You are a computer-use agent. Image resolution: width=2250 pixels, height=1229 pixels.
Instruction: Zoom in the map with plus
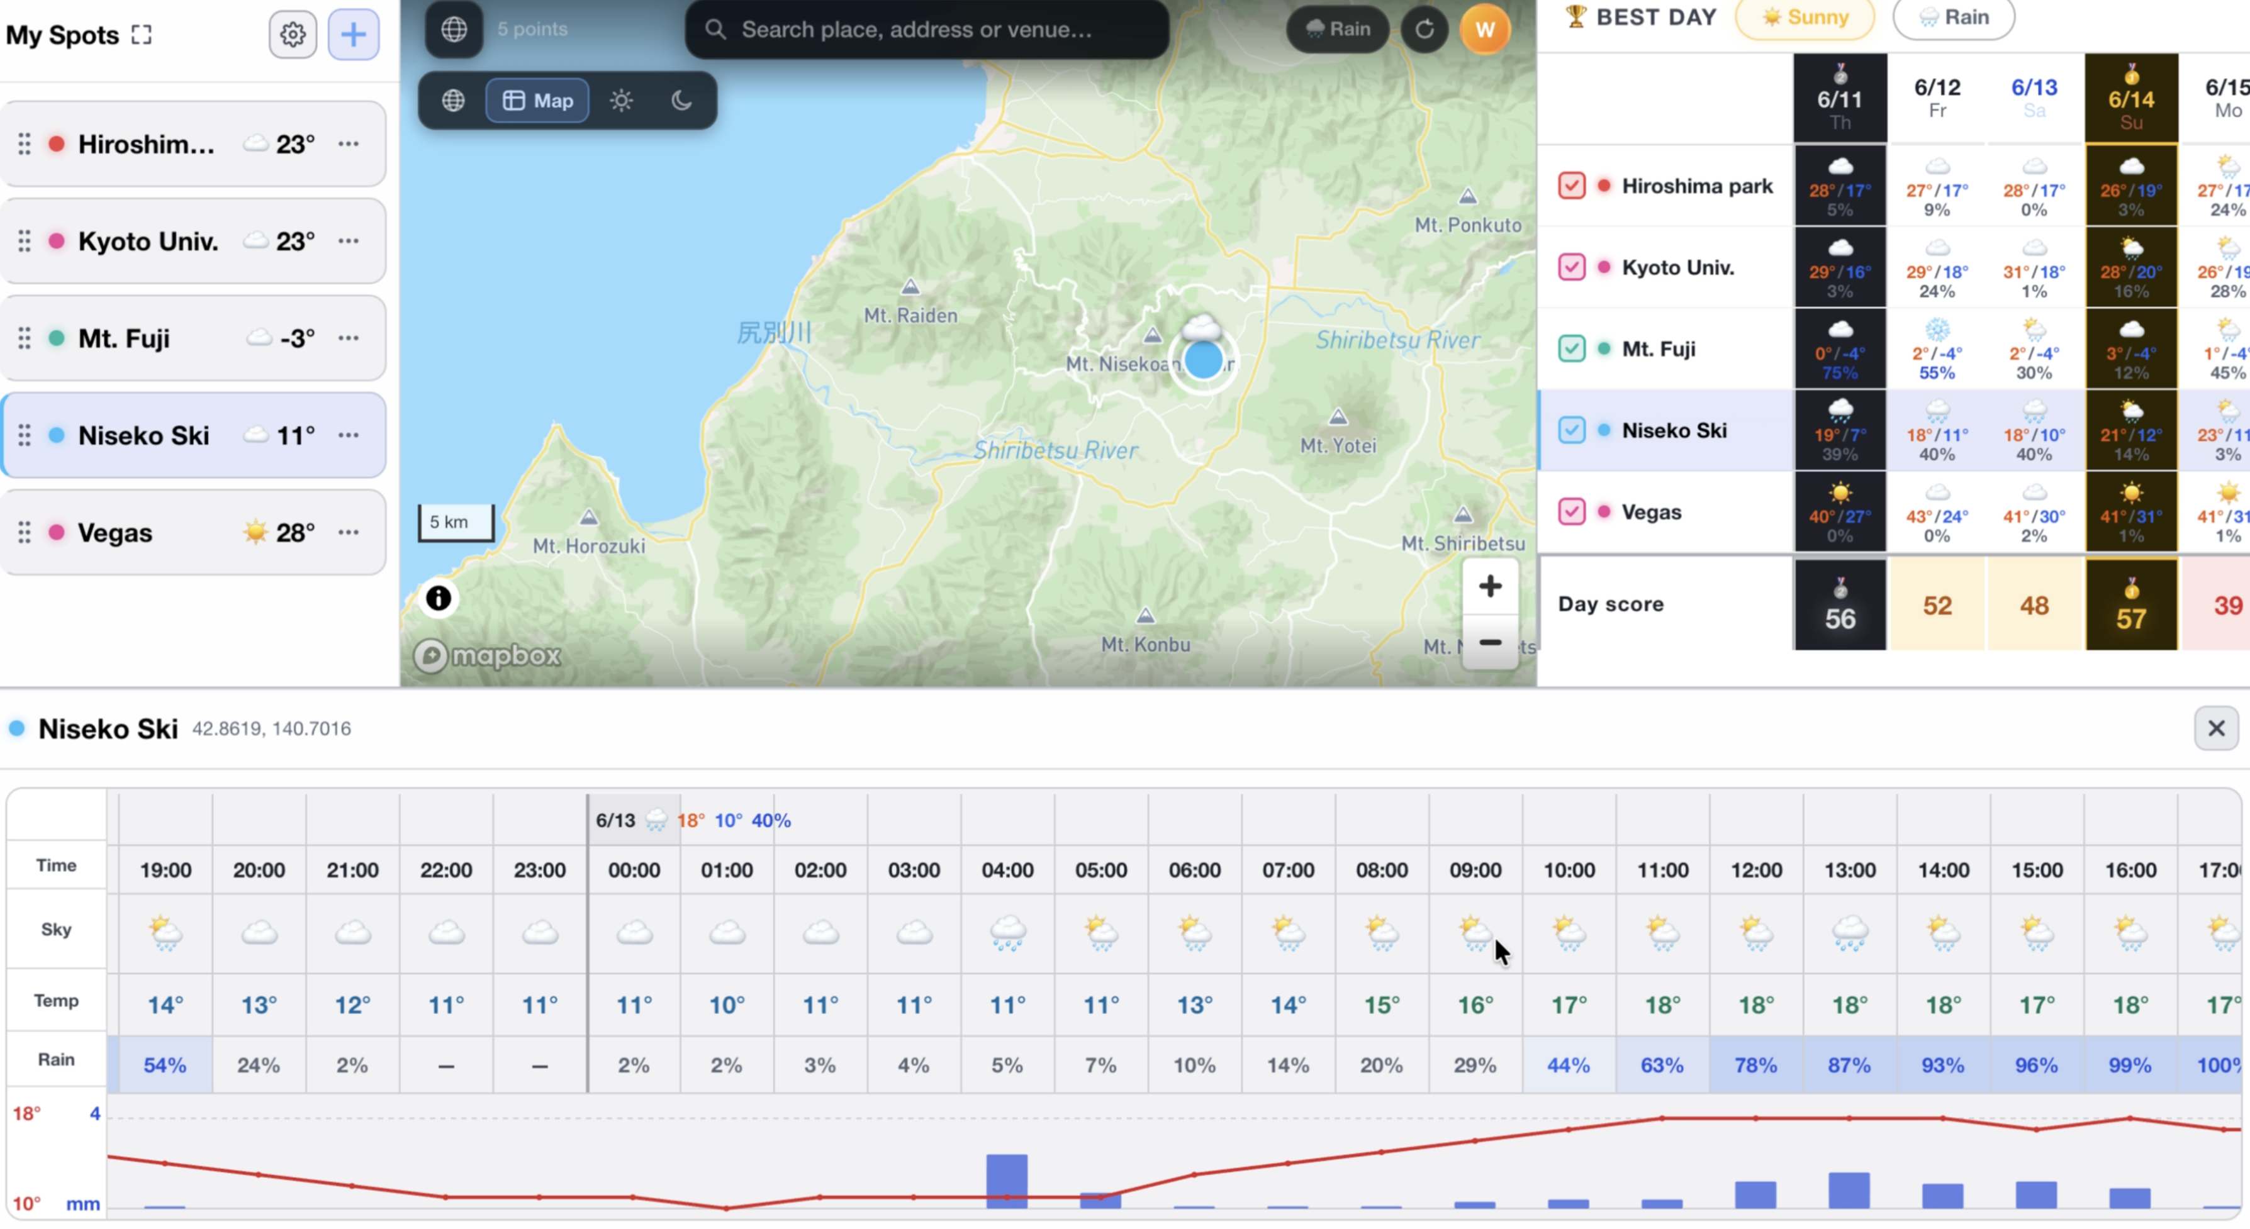coord(1490,586)
